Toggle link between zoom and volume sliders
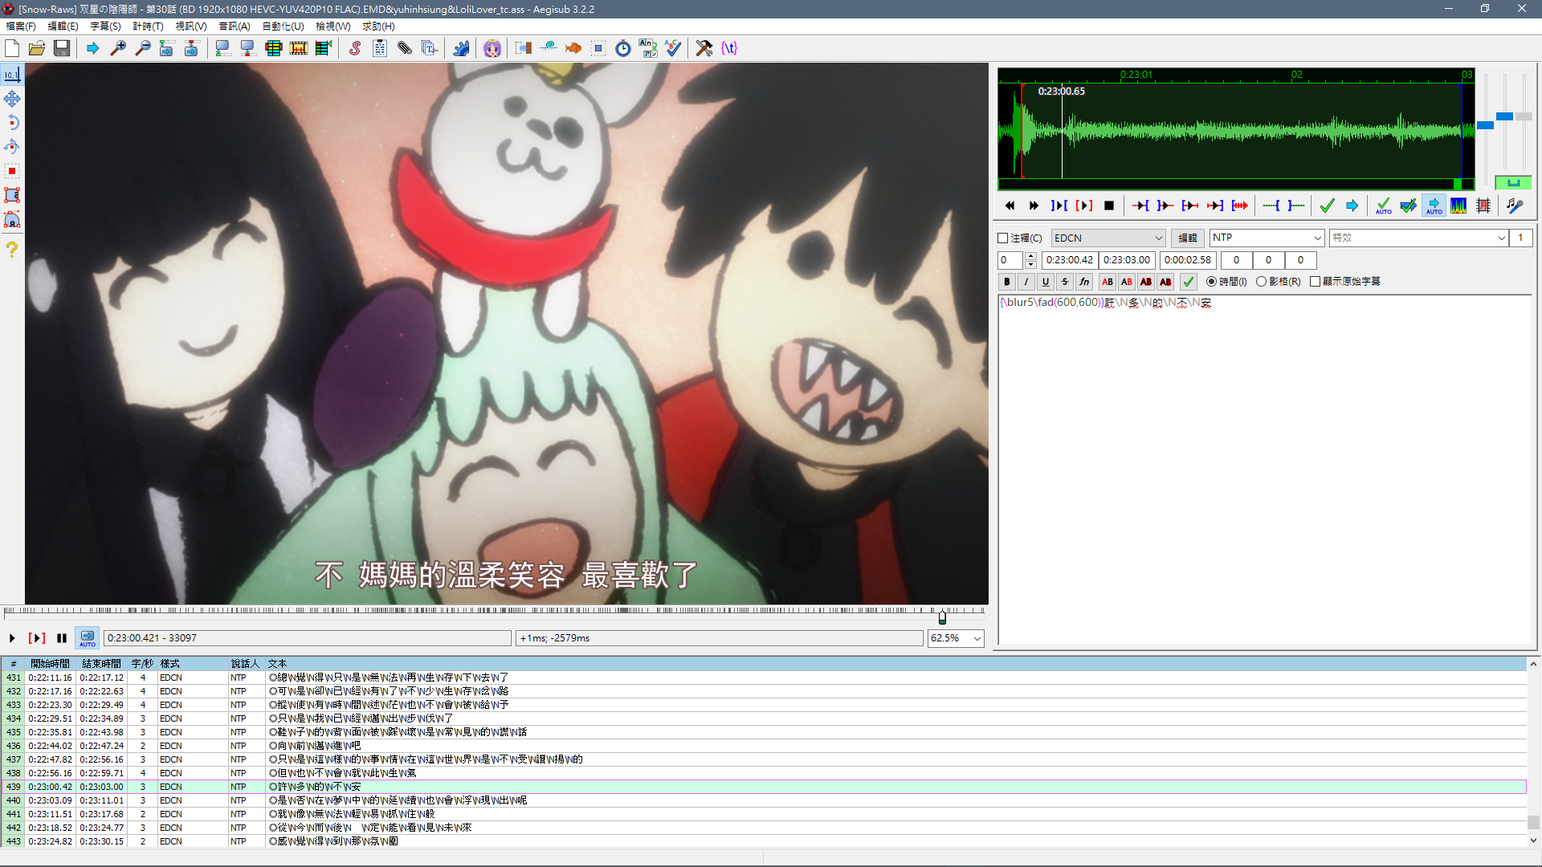 click(1513, 183)
